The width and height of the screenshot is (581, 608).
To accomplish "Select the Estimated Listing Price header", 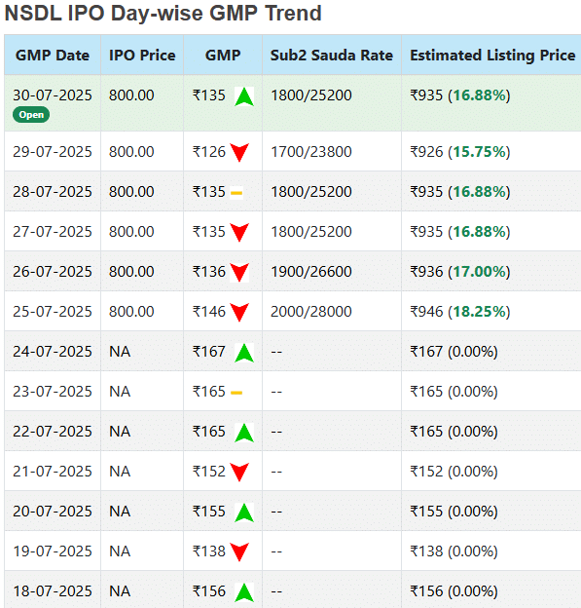I will point(492,56).
